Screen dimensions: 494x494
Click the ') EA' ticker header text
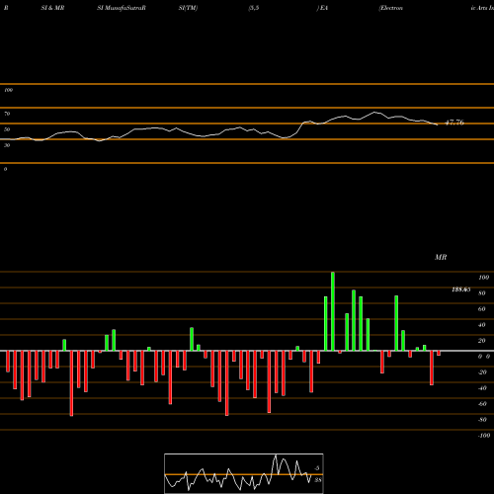[x=322, y=8]
